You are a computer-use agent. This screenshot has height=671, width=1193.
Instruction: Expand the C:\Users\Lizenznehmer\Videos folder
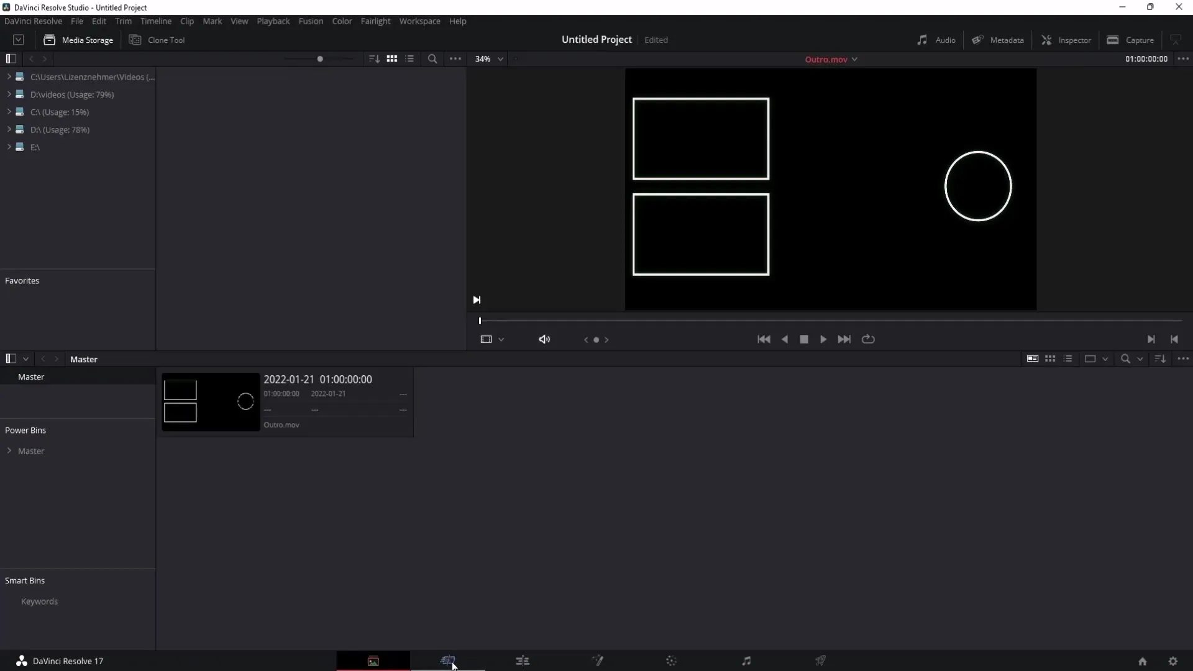pyautogui.click(x=9, y=76)
